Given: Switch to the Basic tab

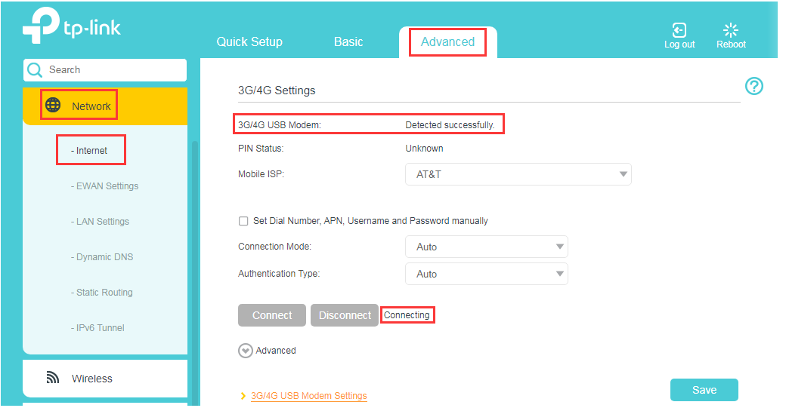Looking at the screenshot, I should click(348, 42).
